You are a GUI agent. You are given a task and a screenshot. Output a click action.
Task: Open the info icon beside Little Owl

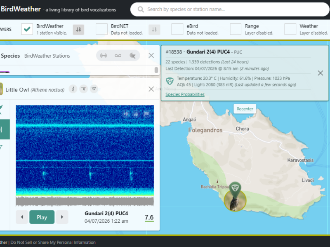(73, 89)
